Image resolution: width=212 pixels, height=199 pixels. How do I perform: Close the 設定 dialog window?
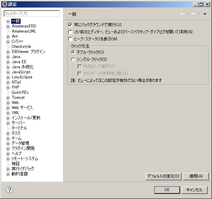tap(207, 4)
